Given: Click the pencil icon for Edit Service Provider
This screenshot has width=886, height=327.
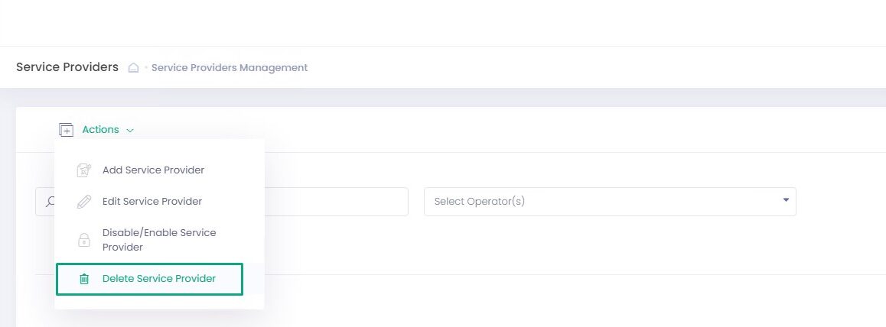Looking at the screenshot, I should [x=84, y=202].
